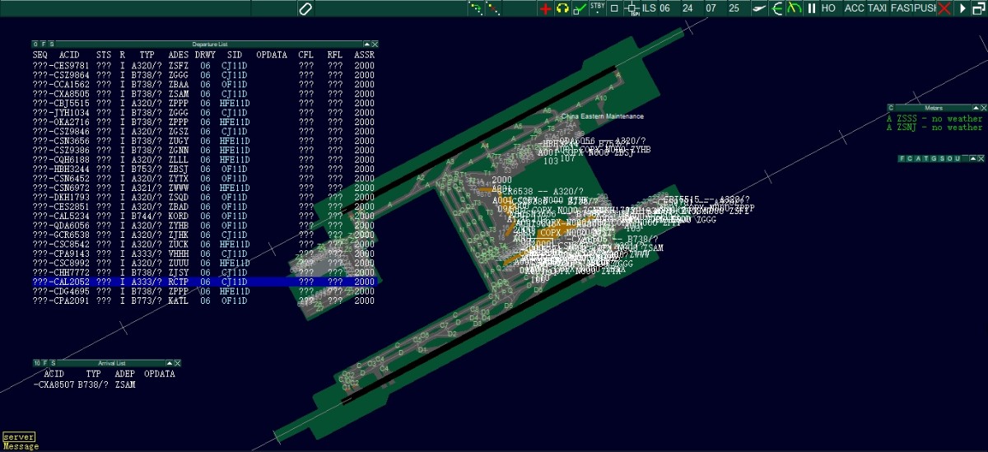This screenshot has height=452, width=988.
Task: Click the HO handoff button
Action: coord(828,8)
